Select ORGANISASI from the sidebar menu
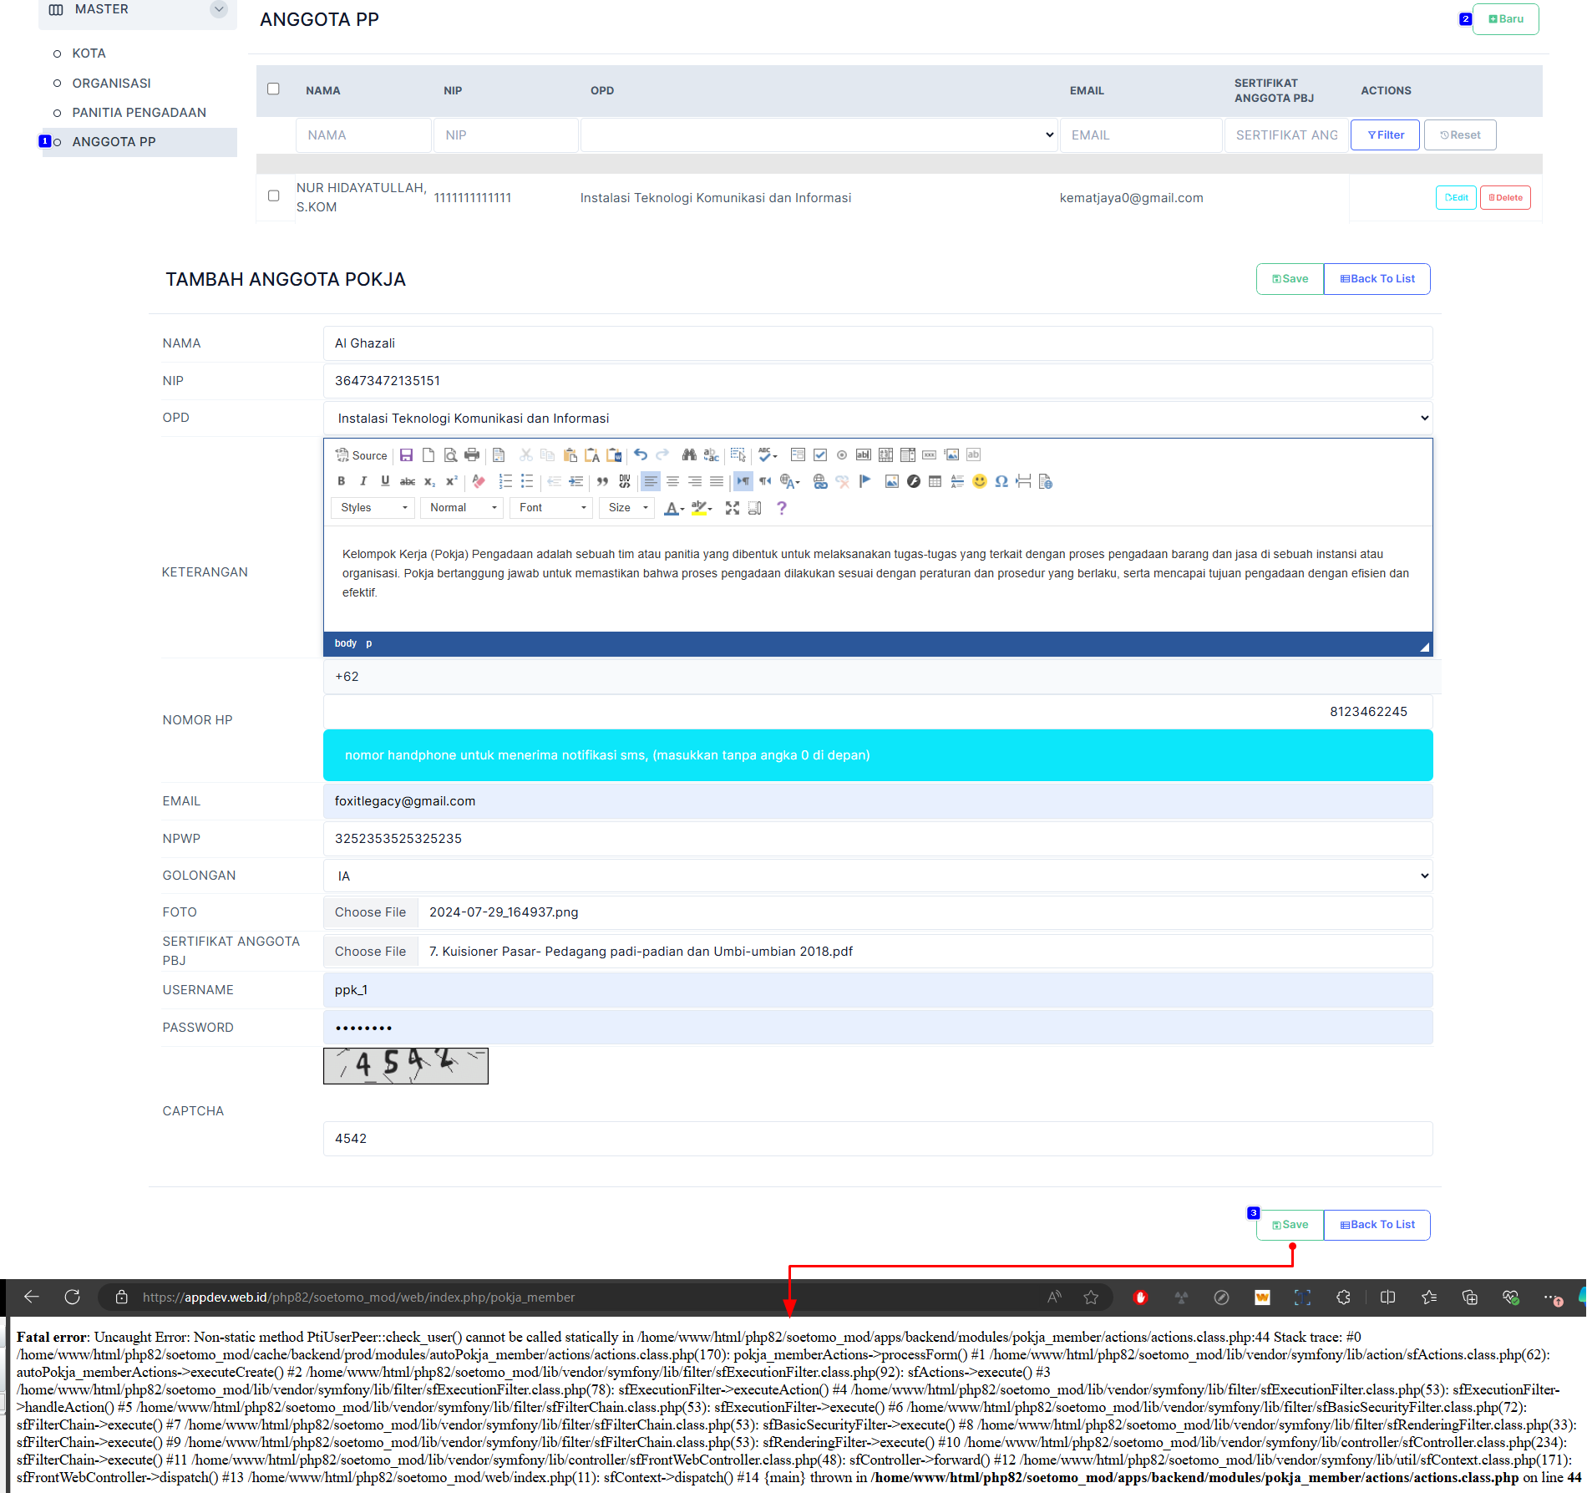Image resolution: width=1587 pixels, height=1493 pixels. point(111,84)
